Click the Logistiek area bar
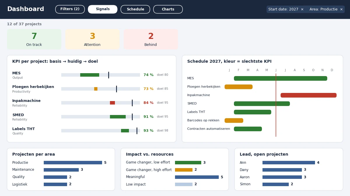Viewport: 350px width, 196px height. 55,184
